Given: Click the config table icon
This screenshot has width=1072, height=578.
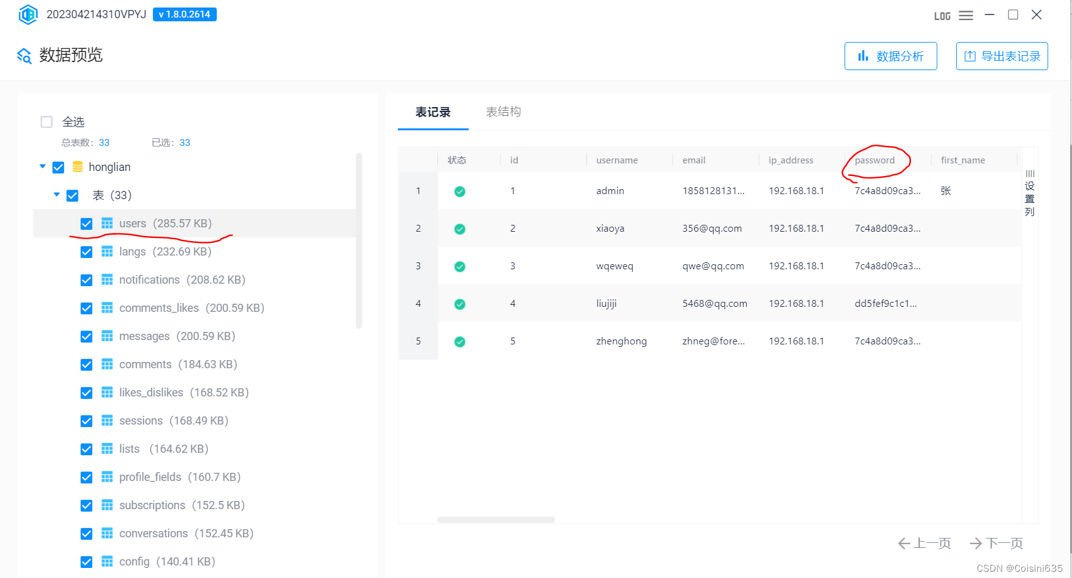Looking at the screenshot, I should (107, 562).
